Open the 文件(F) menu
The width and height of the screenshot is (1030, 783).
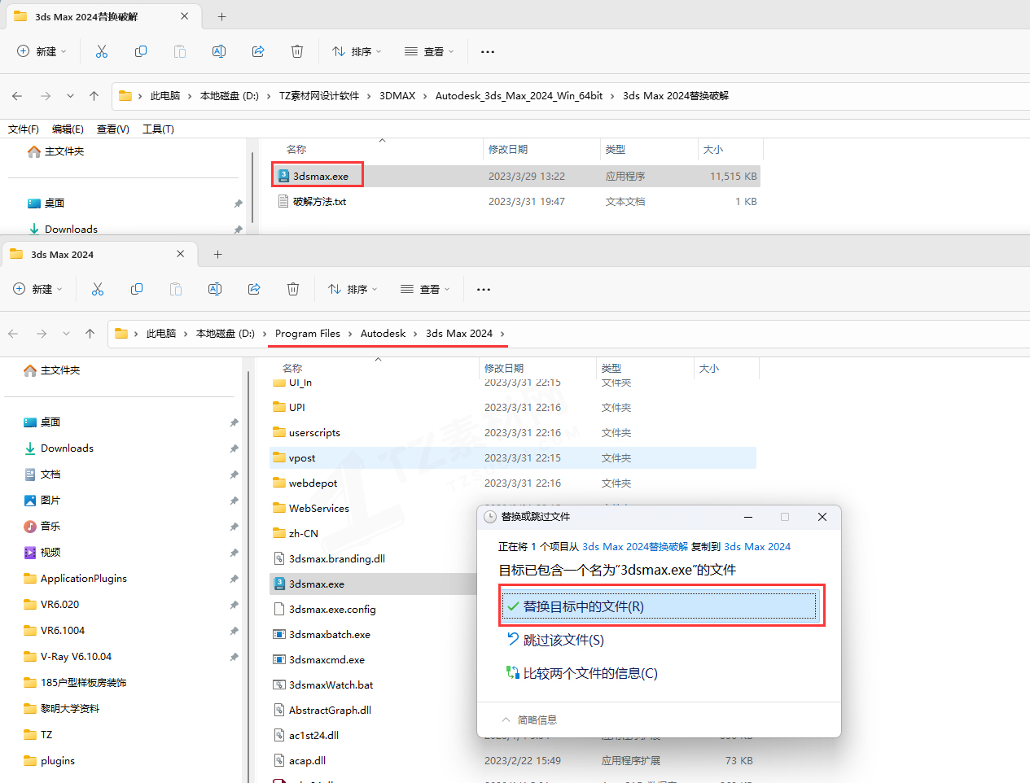(24, 129)
